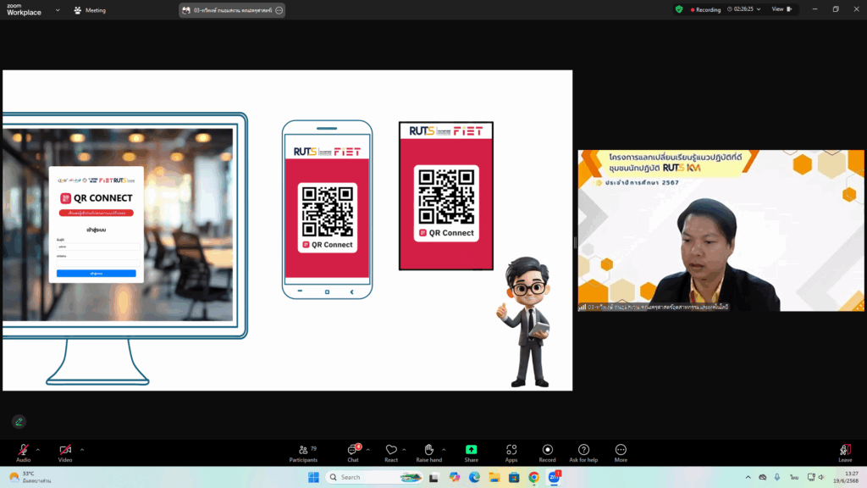Leave the meeting
The height and width of the screenshot is (488, 867).
(845, 452)
